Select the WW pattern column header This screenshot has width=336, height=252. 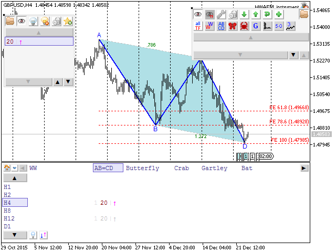point(33,168)
